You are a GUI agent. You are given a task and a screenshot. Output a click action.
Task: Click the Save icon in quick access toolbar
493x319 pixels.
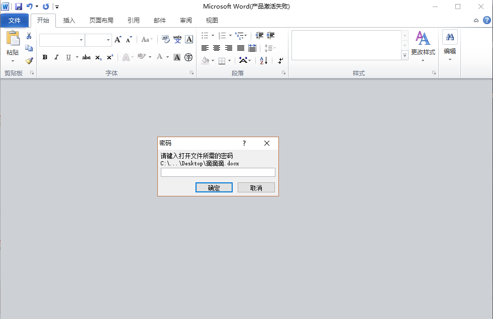[19, 7]
